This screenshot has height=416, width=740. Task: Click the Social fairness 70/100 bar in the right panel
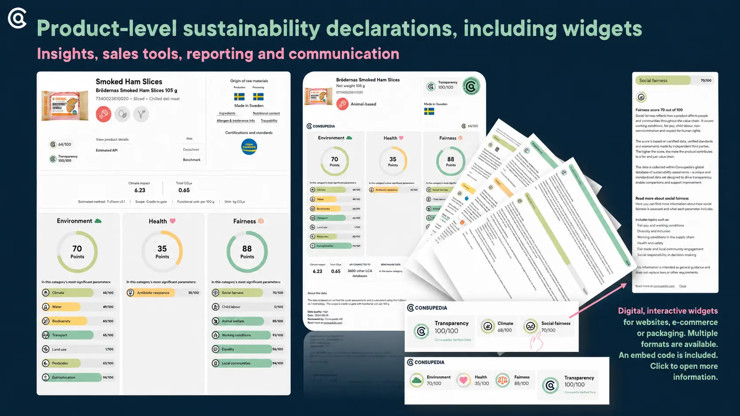[x=674, y=81]
